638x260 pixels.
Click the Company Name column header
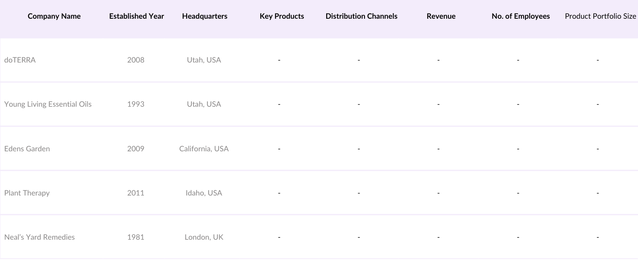(x=54, y=16)
